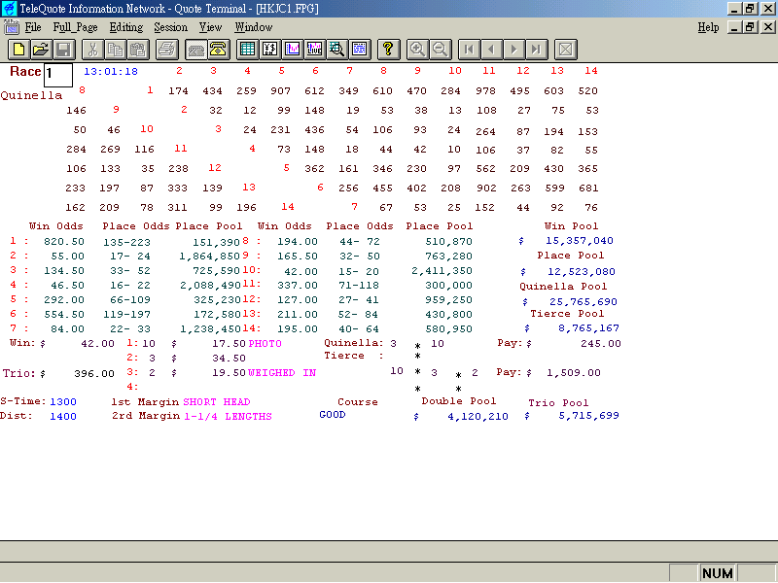The width and height of the screenshot is (778, 583).
Task: Click the payout value 1,509.00
Action: [x=574, y=373]
